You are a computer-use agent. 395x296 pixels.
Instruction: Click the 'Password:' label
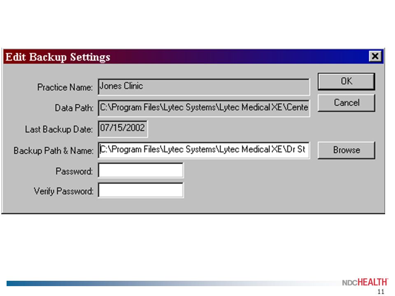[x=74, y=171]
